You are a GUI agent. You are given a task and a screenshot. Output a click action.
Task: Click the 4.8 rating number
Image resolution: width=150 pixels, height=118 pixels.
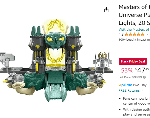coord(121,34)
